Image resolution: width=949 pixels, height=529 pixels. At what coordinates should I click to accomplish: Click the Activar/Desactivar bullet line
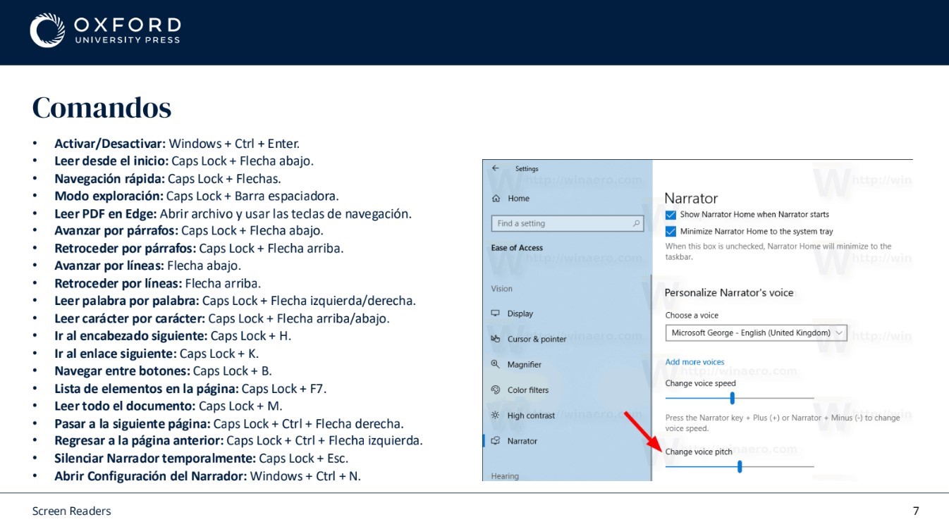(x=177, y=144)
